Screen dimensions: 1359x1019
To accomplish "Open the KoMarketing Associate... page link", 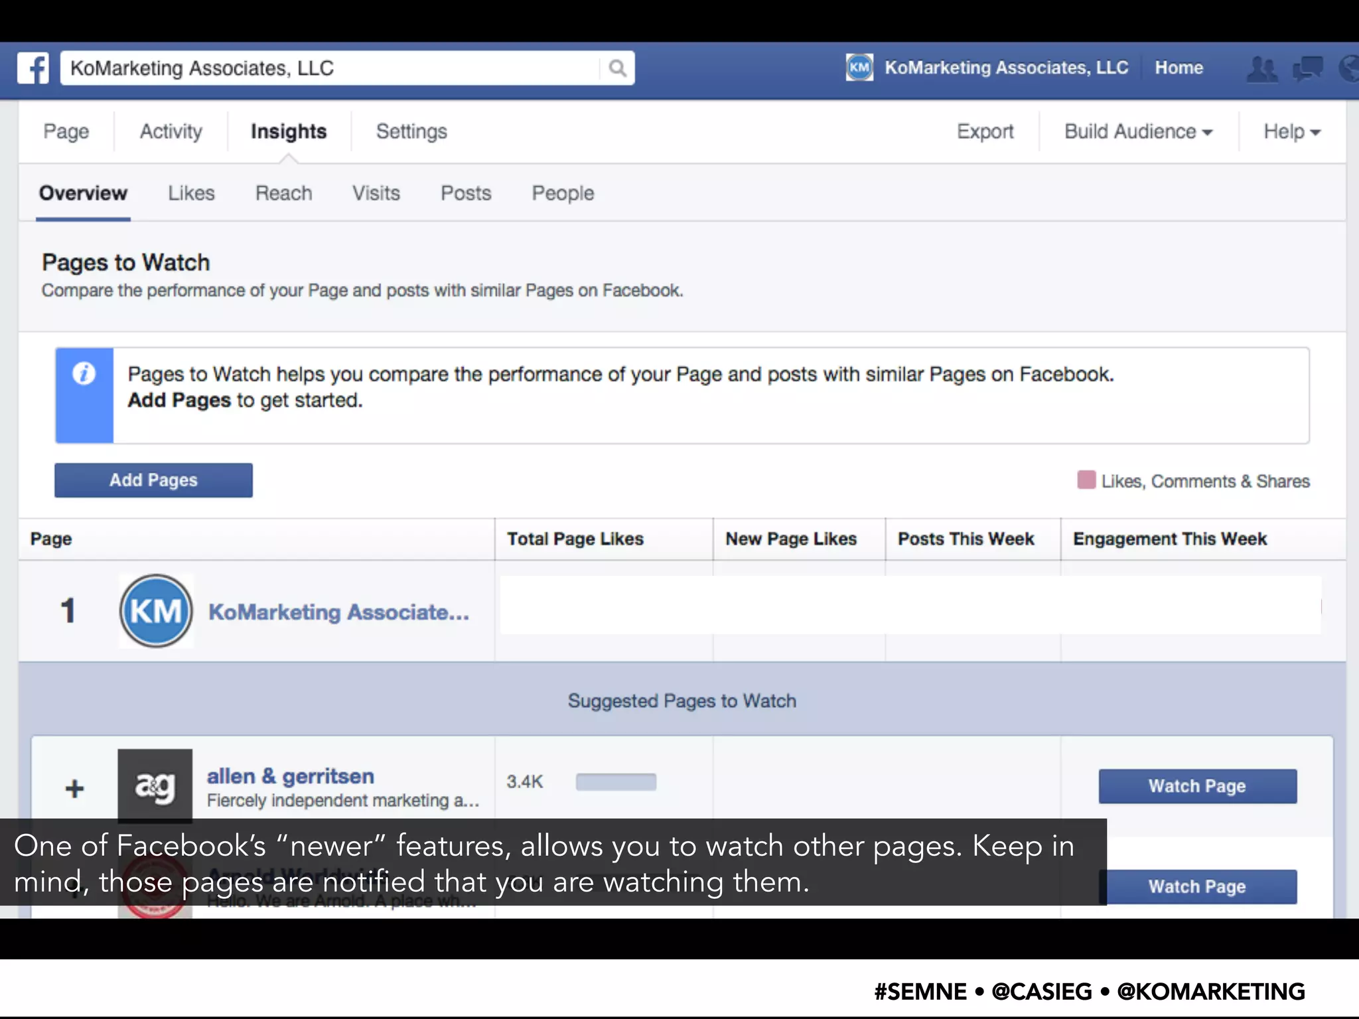I will [338, 612].
